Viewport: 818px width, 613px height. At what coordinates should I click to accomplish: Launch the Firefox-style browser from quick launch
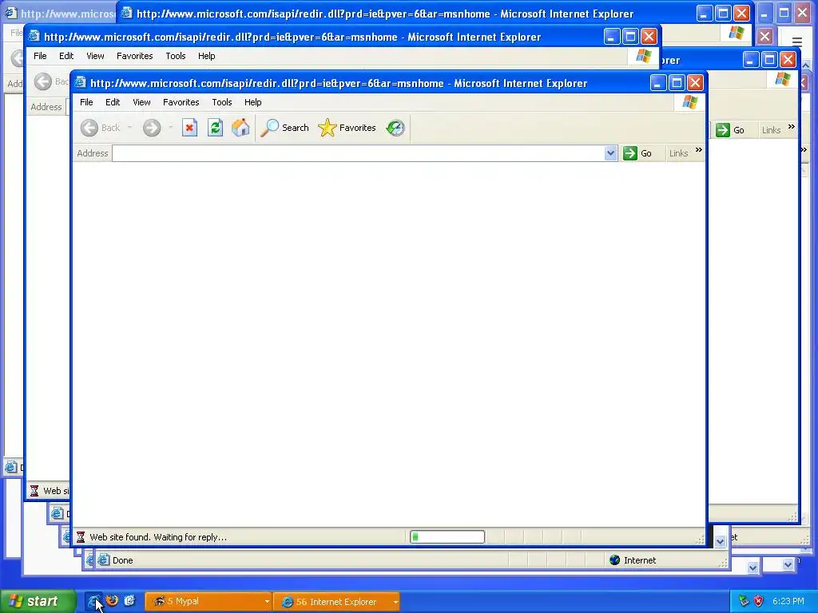point(112,601)
